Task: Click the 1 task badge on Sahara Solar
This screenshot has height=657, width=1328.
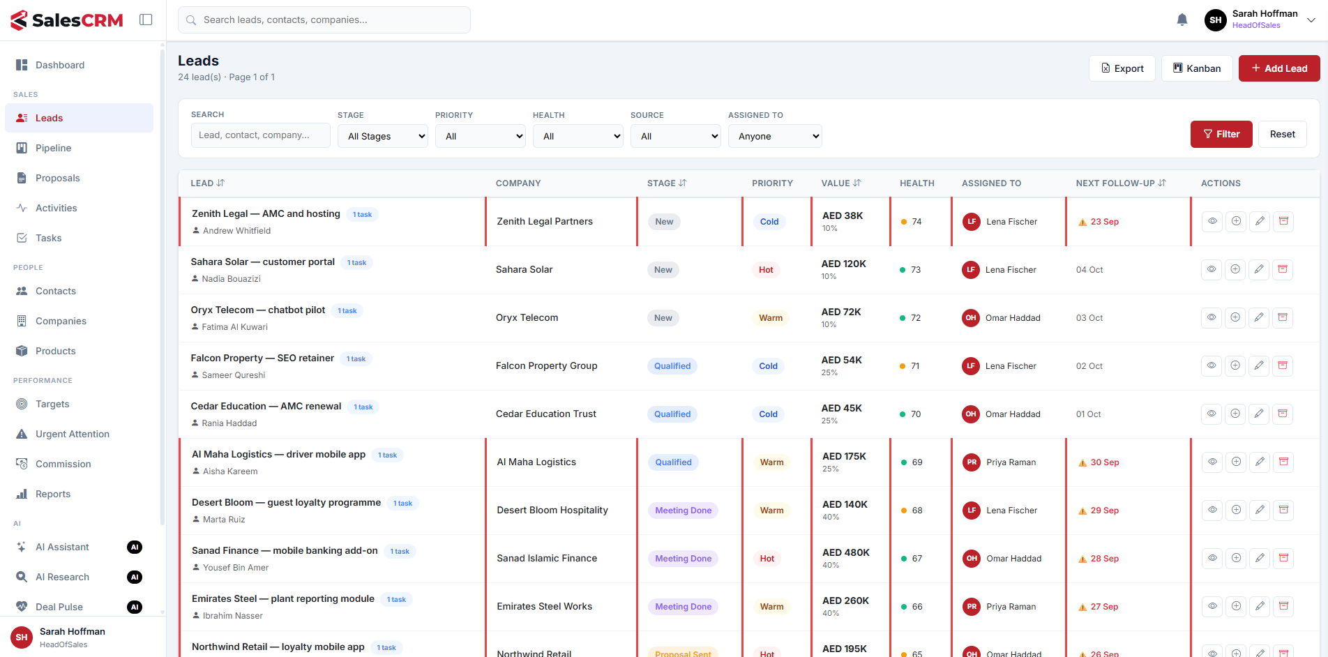Action: point(356,263)
